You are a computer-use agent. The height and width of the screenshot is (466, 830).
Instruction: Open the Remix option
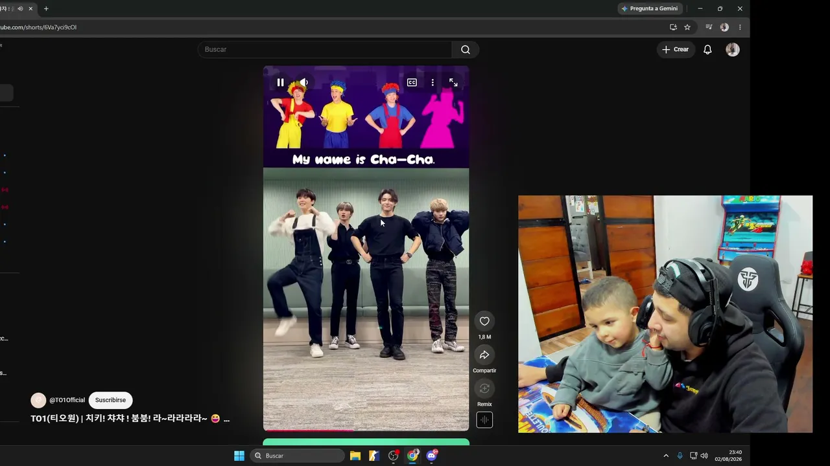484,388
